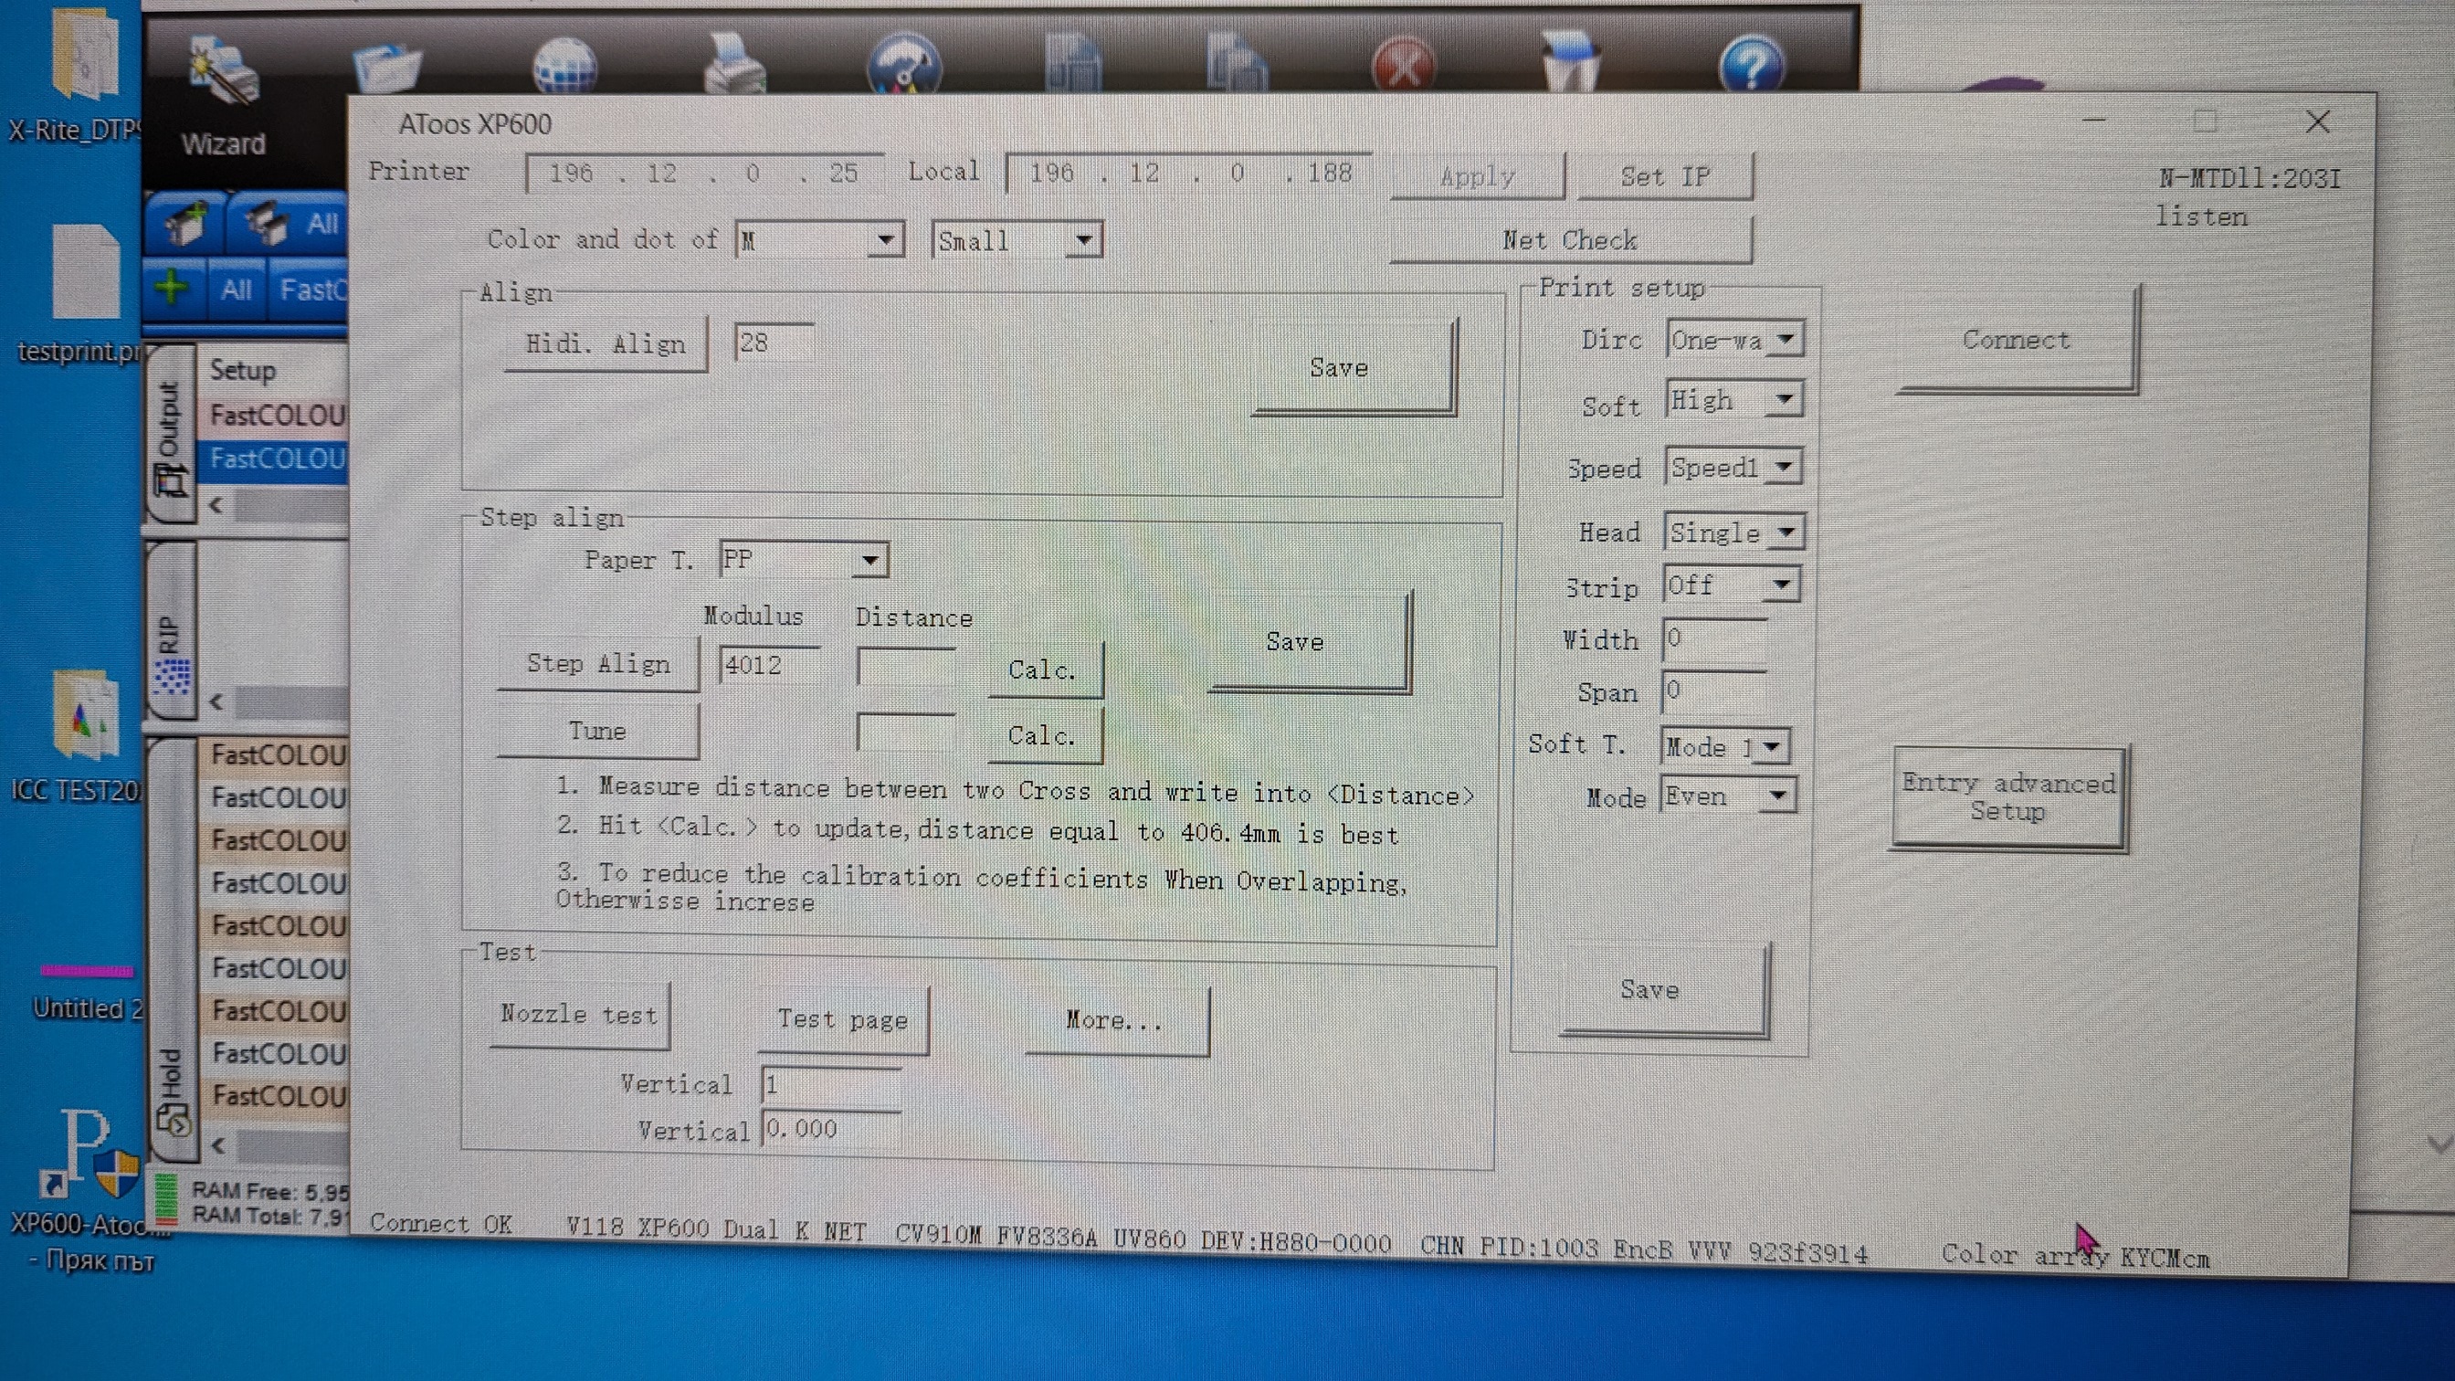Open the Mode dropdown showing Even
Screen dimensions: 2455x1381
[x=1729, y=796]
